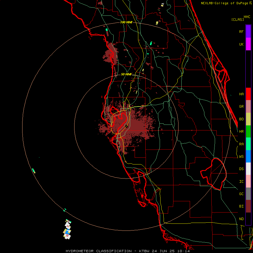Click the BD yellow legend color block

(248, 119)
